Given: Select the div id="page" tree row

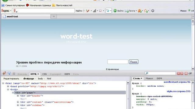Looking at the screenshot, I should pos(70,93).
